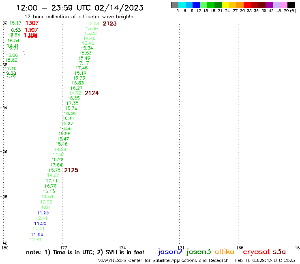
Task: Click the wave height value '16.54'
Action: [13, 41]
